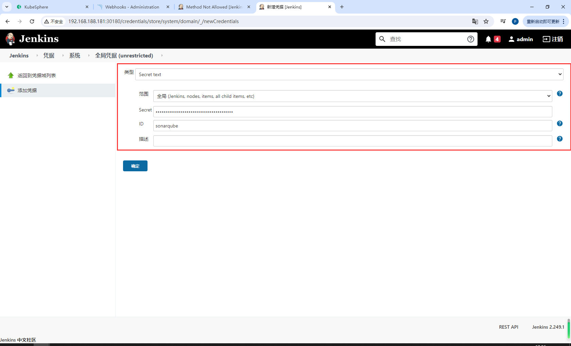Viewport: 571px width, 346px height.
Task: Focus the ID field containing sonarqube
Action: point(352,126)
